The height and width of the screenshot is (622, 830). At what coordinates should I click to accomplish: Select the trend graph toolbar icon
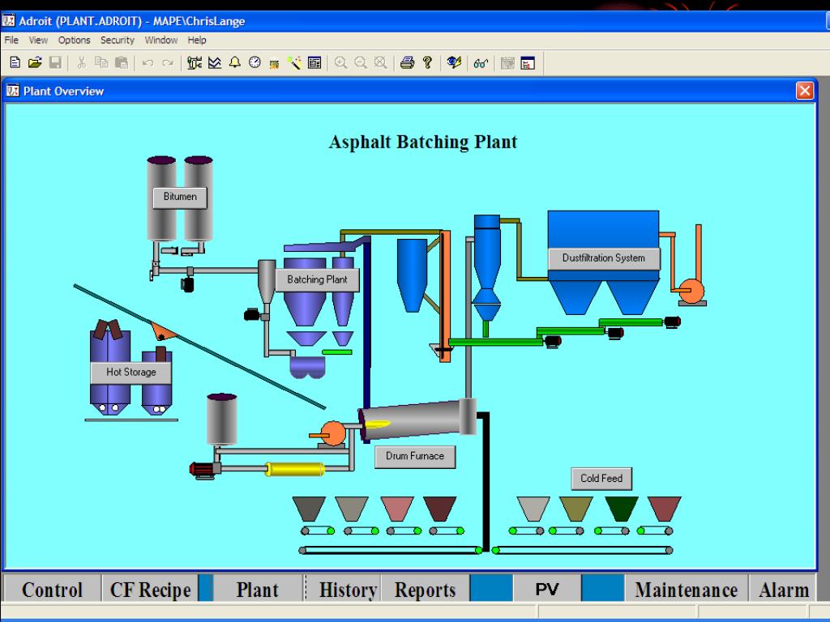click(214, 62)
